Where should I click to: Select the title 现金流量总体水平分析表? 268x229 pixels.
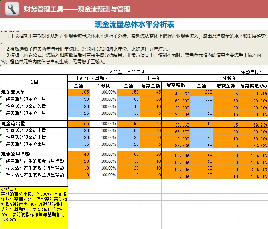(134, 24)
